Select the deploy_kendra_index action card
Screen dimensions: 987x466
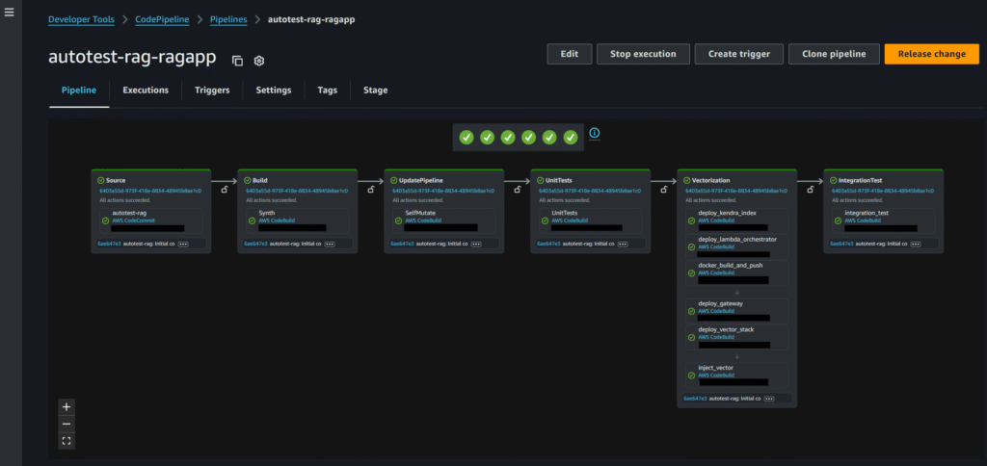(x=737, y=218)
